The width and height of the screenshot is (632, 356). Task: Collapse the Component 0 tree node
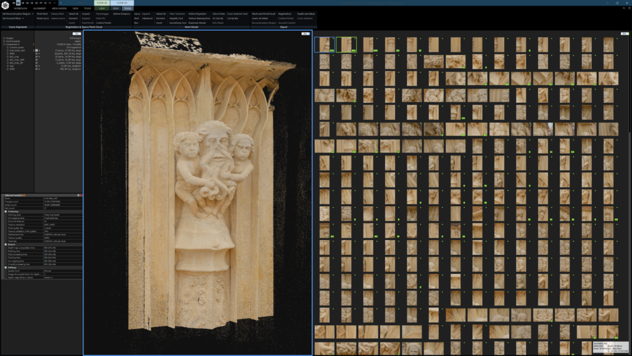pos(4,44)
